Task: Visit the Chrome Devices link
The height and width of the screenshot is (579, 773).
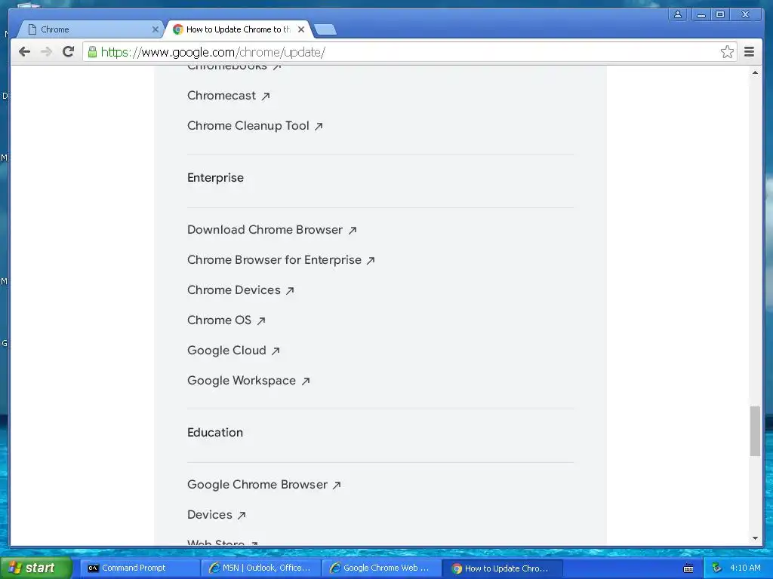Action: [241, 290]
